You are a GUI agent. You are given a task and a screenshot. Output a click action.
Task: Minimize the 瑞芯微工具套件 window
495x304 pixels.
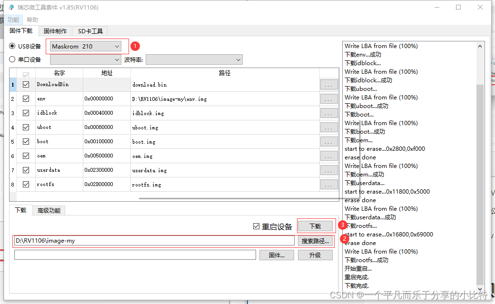(x=437, y=7)
